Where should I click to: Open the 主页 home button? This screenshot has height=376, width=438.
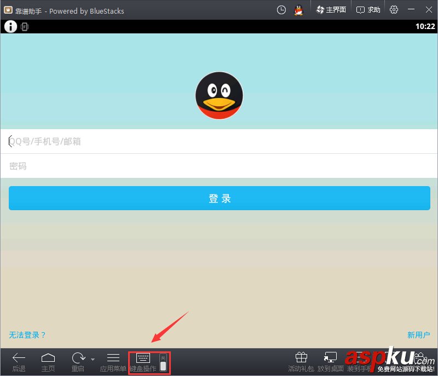tap(48, 362)
